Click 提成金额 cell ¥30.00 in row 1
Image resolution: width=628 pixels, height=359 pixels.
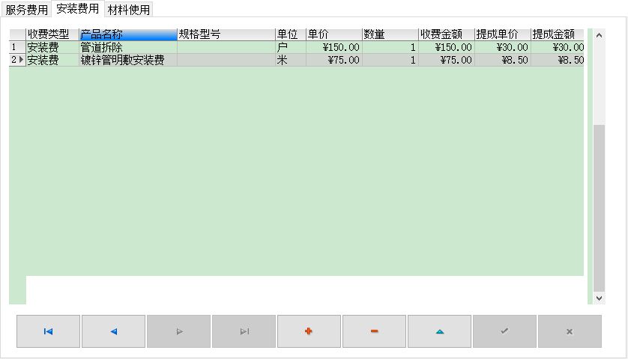[x=557, y=47]
